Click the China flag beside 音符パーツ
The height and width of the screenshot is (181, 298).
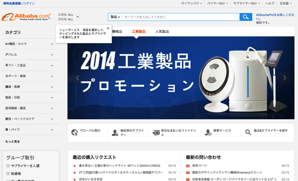(188, 166)
